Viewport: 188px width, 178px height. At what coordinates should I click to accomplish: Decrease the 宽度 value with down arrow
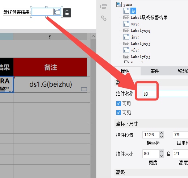click(162, 156)
